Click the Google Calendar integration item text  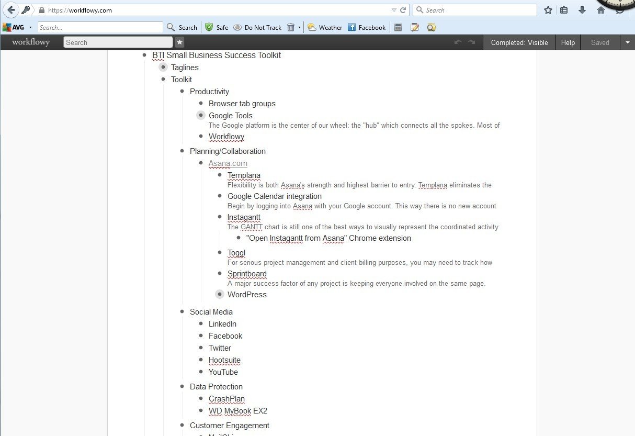(x=275, y=196)
